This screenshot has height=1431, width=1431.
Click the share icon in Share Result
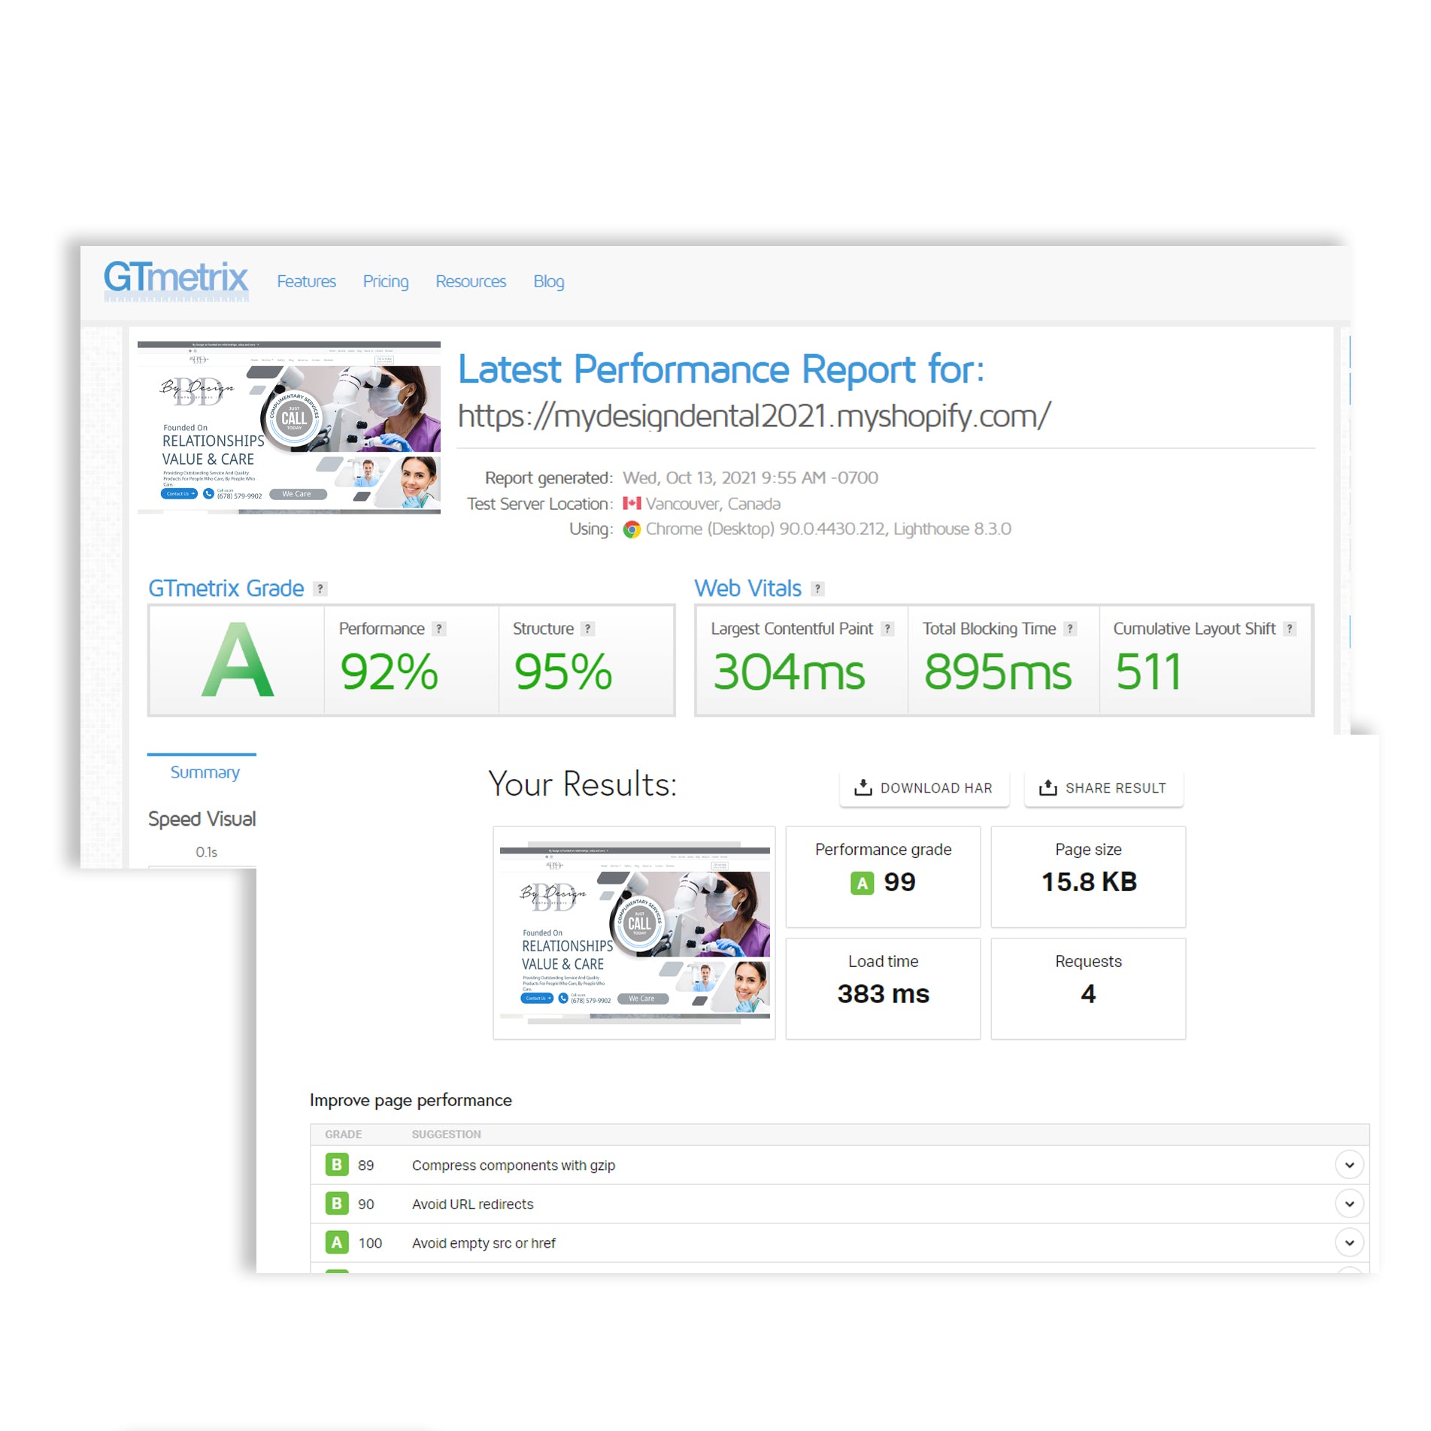[x=1048, y=787]
